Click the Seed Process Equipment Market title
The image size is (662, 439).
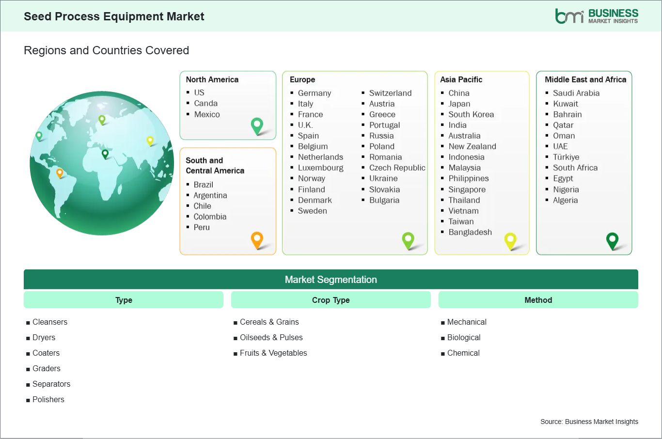tap(114, 16)
